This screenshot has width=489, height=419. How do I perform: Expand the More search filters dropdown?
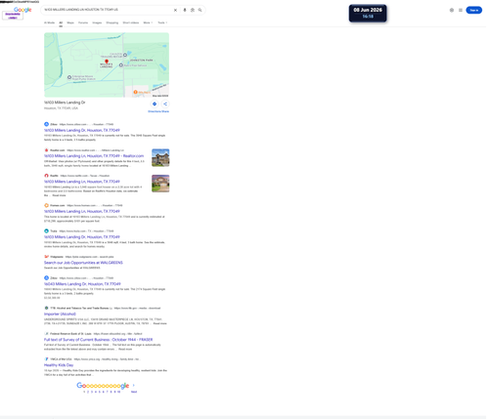tap(148, 22)
